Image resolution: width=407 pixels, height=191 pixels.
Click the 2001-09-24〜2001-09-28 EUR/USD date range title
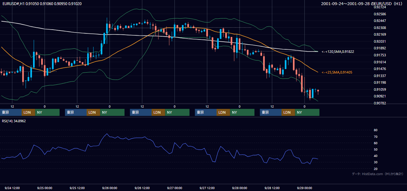[x=362, y=4]
